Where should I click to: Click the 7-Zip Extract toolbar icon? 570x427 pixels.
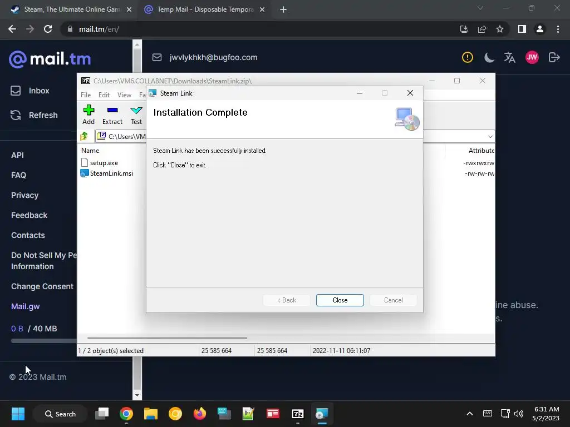112,115
